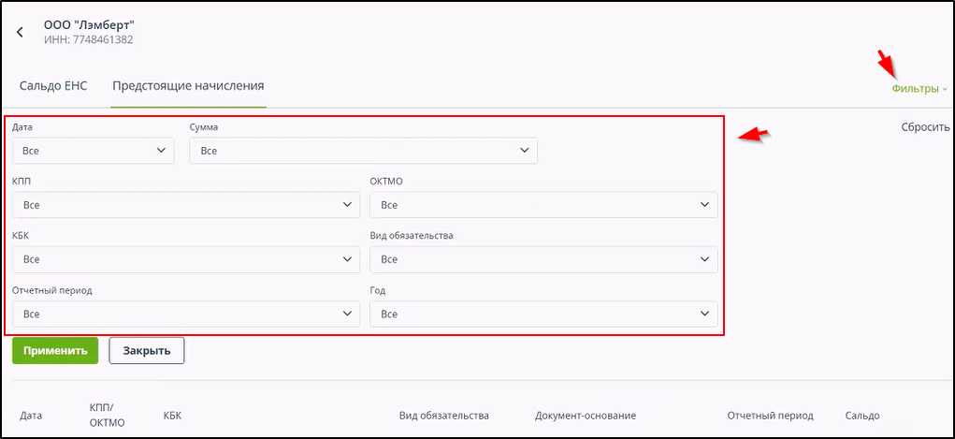Click the Сальдо column header

(x=861, y=416)
